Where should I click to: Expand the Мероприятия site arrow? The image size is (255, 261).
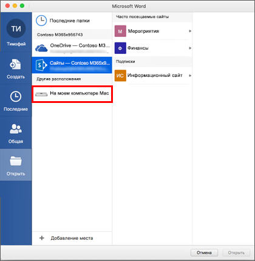190,31
